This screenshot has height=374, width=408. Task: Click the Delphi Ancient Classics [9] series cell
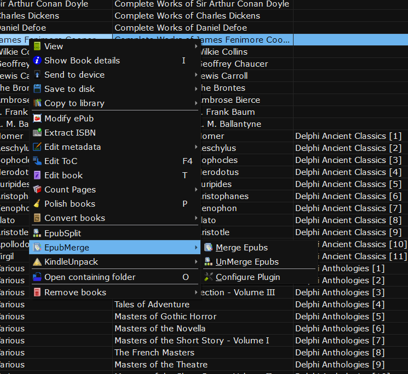[350, 232]
